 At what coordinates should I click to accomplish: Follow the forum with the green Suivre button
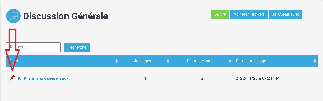(x=220, y=14)
